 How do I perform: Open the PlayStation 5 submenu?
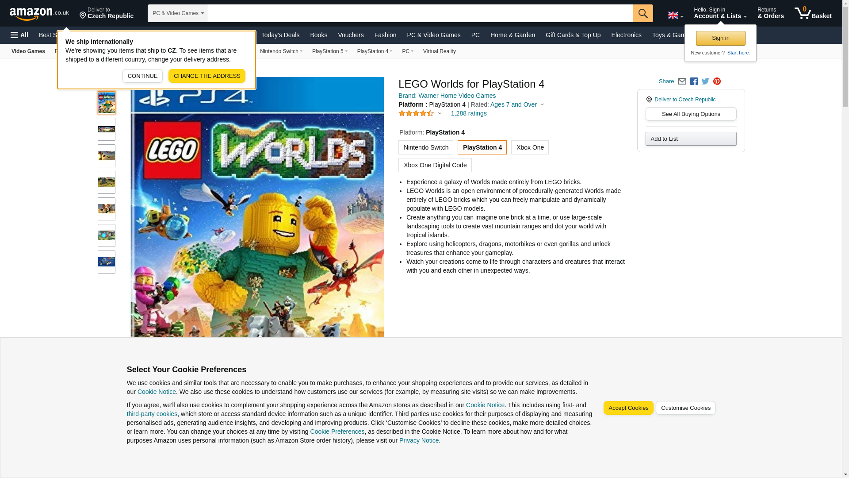pyautogui.click(x=329, y=51)
